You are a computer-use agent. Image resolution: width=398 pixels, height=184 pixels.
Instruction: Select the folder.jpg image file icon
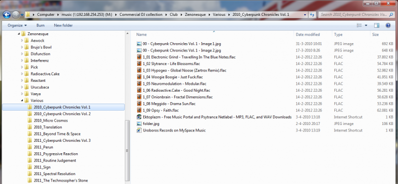[139, 124]
